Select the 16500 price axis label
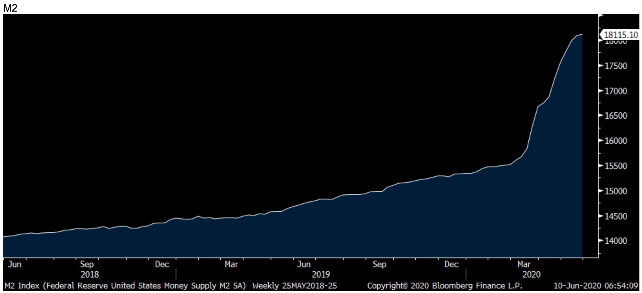Screen dimensions: 642x293 [616, 116]
